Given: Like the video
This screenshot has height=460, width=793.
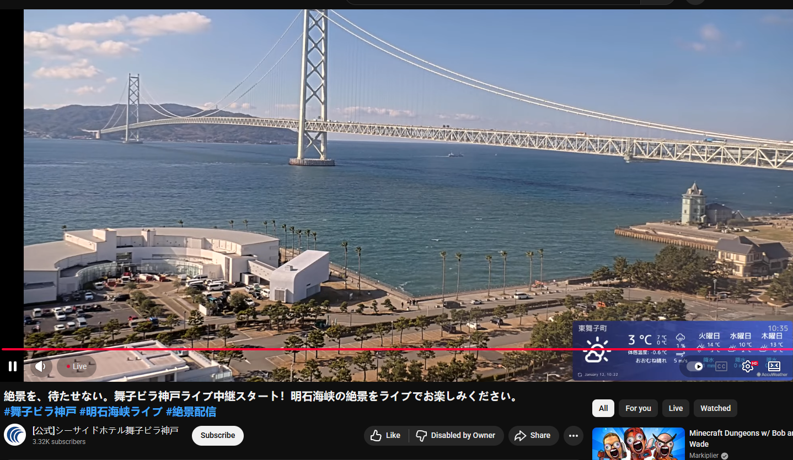Looking at the screenshot, I should pyautogui.click(x=386, y=435).
